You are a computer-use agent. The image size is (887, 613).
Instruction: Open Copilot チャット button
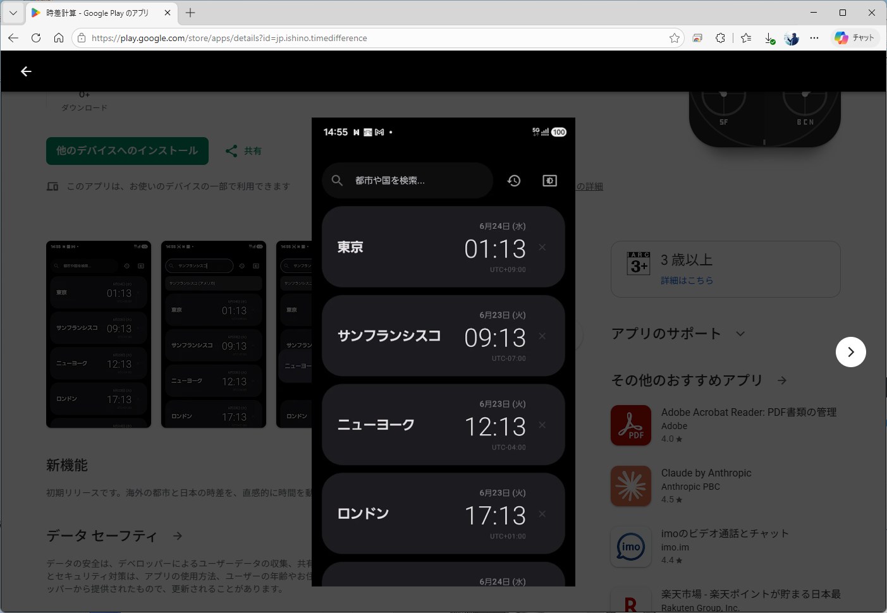point(854,38)
